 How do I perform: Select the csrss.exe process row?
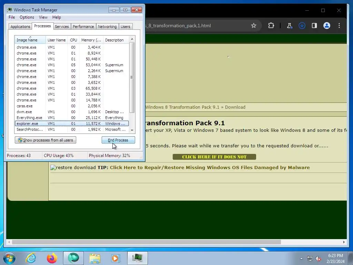click(x=72, y=106)
